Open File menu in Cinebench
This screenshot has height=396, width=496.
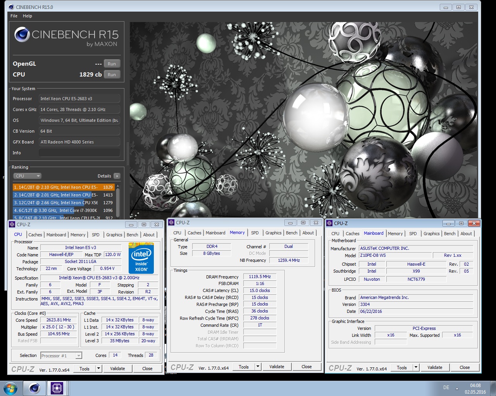click(x=14, y=16)
